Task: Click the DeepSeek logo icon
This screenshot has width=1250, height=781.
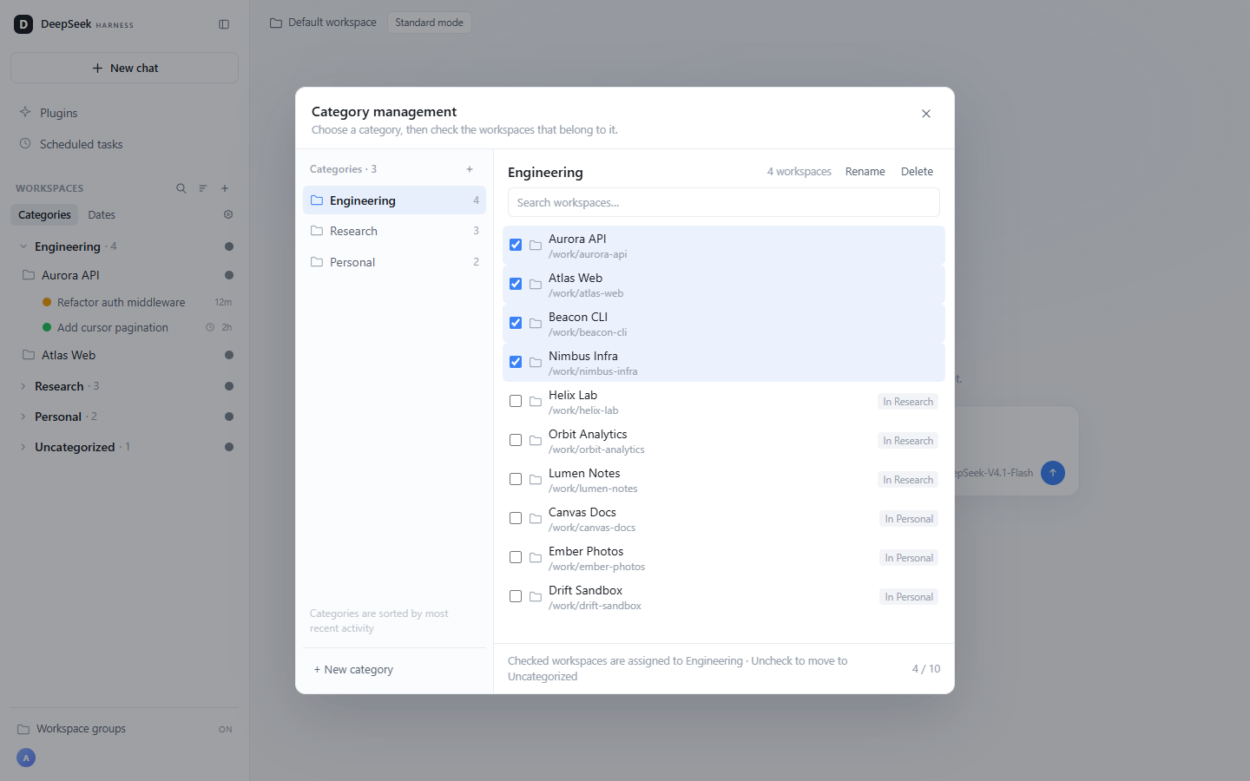Action: point(23,24)
